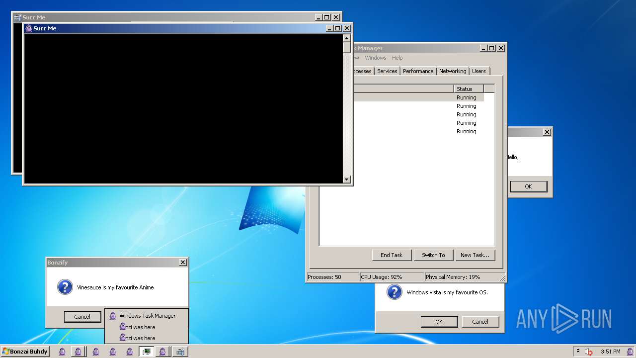This screenshot has width=636, height=358.
Task: Show hidden tray icons chevron
Action: click(578, 351)
